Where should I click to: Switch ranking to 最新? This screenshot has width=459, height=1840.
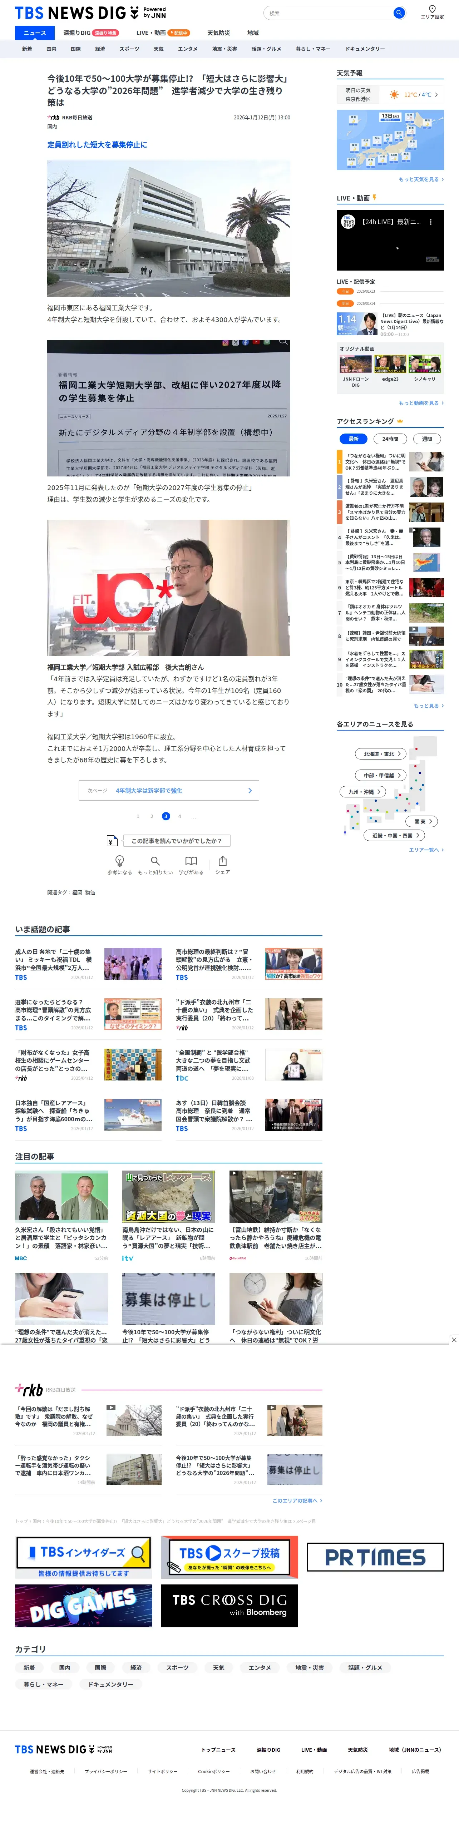(x=353, y=439)
